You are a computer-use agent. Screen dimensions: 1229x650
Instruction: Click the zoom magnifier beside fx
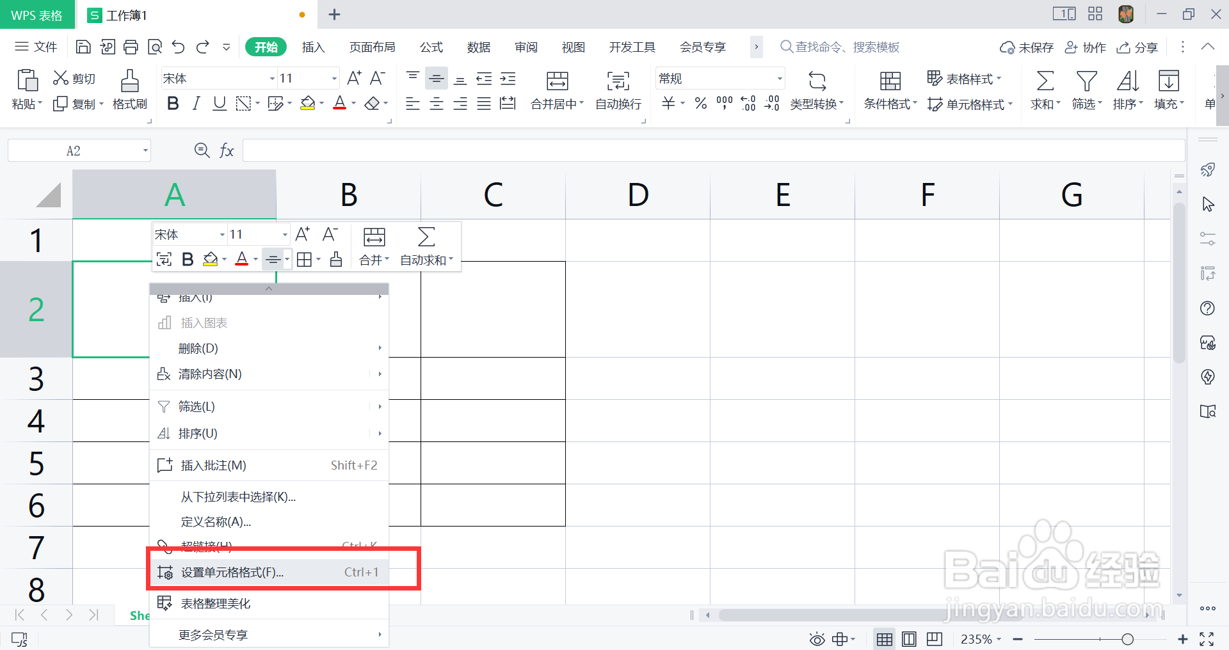point(202,150)
